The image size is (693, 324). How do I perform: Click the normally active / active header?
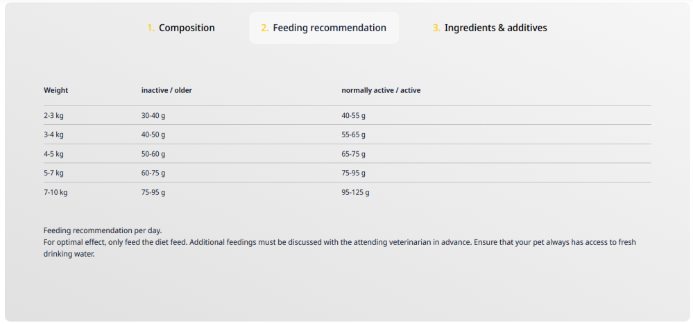click(381, 90)
